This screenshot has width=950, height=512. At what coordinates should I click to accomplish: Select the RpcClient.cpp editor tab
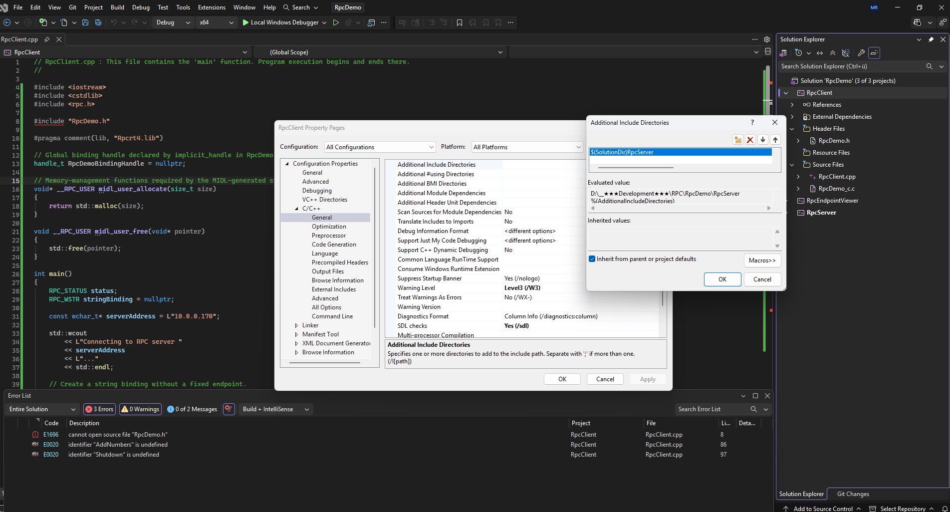[x=19, y=39]
